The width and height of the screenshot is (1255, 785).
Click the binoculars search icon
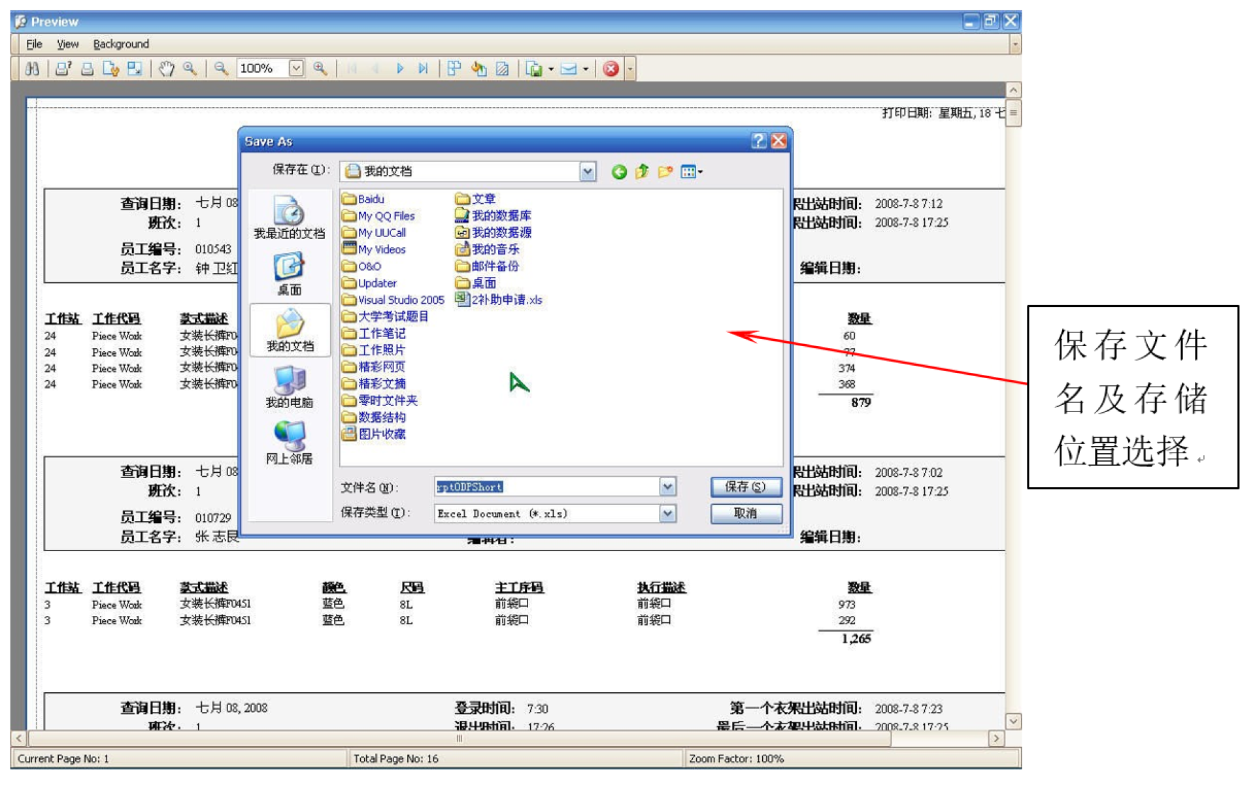[x=31, y=69]
